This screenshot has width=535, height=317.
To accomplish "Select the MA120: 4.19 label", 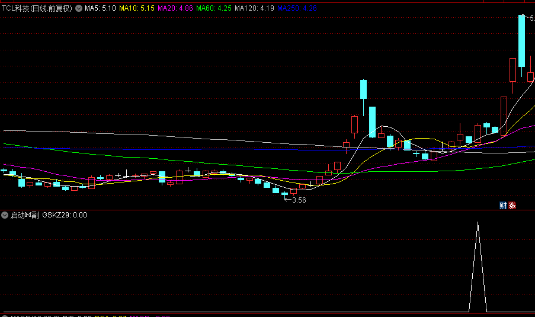I will pyautogui.click(x=254, y=8).
